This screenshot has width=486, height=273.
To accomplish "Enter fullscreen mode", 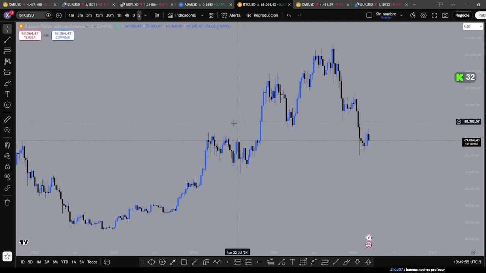I will (x=434, y=15).
